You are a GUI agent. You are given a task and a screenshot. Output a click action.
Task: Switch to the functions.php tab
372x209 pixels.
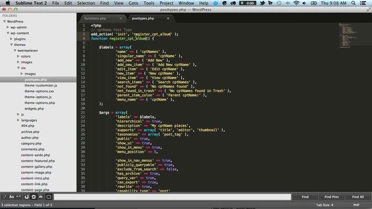coord(95,19)
